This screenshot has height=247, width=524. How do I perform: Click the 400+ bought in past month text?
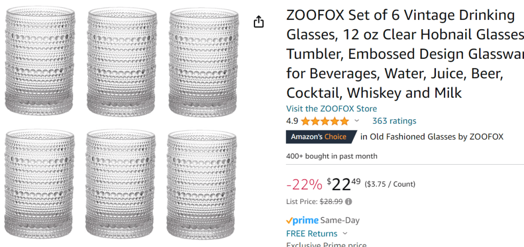click(x=331, y=156)
